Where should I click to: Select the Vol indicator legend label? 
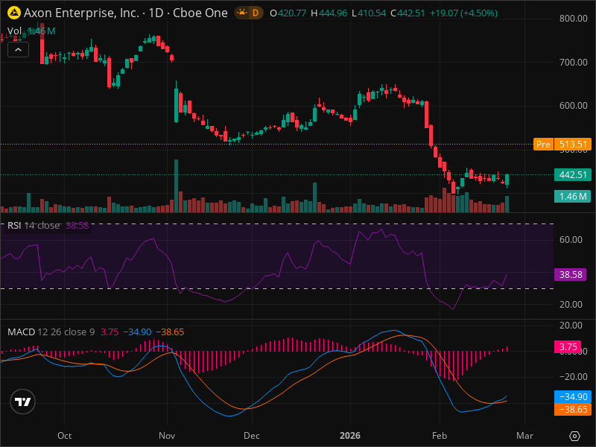click(14, 31)
